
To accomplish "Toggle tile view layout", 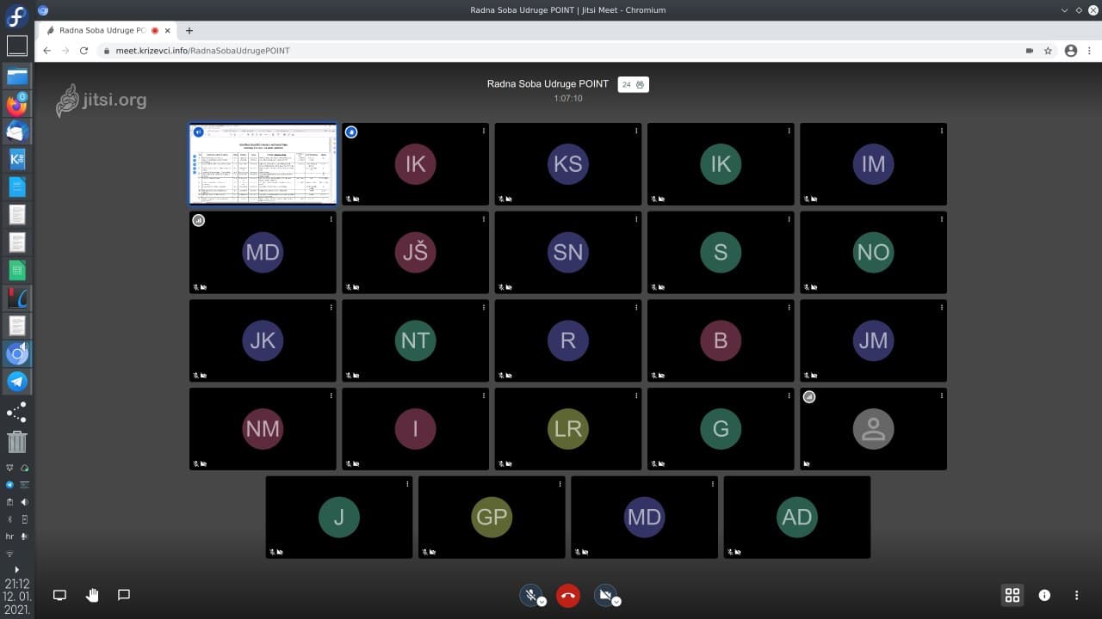I will click(1012, 595).
